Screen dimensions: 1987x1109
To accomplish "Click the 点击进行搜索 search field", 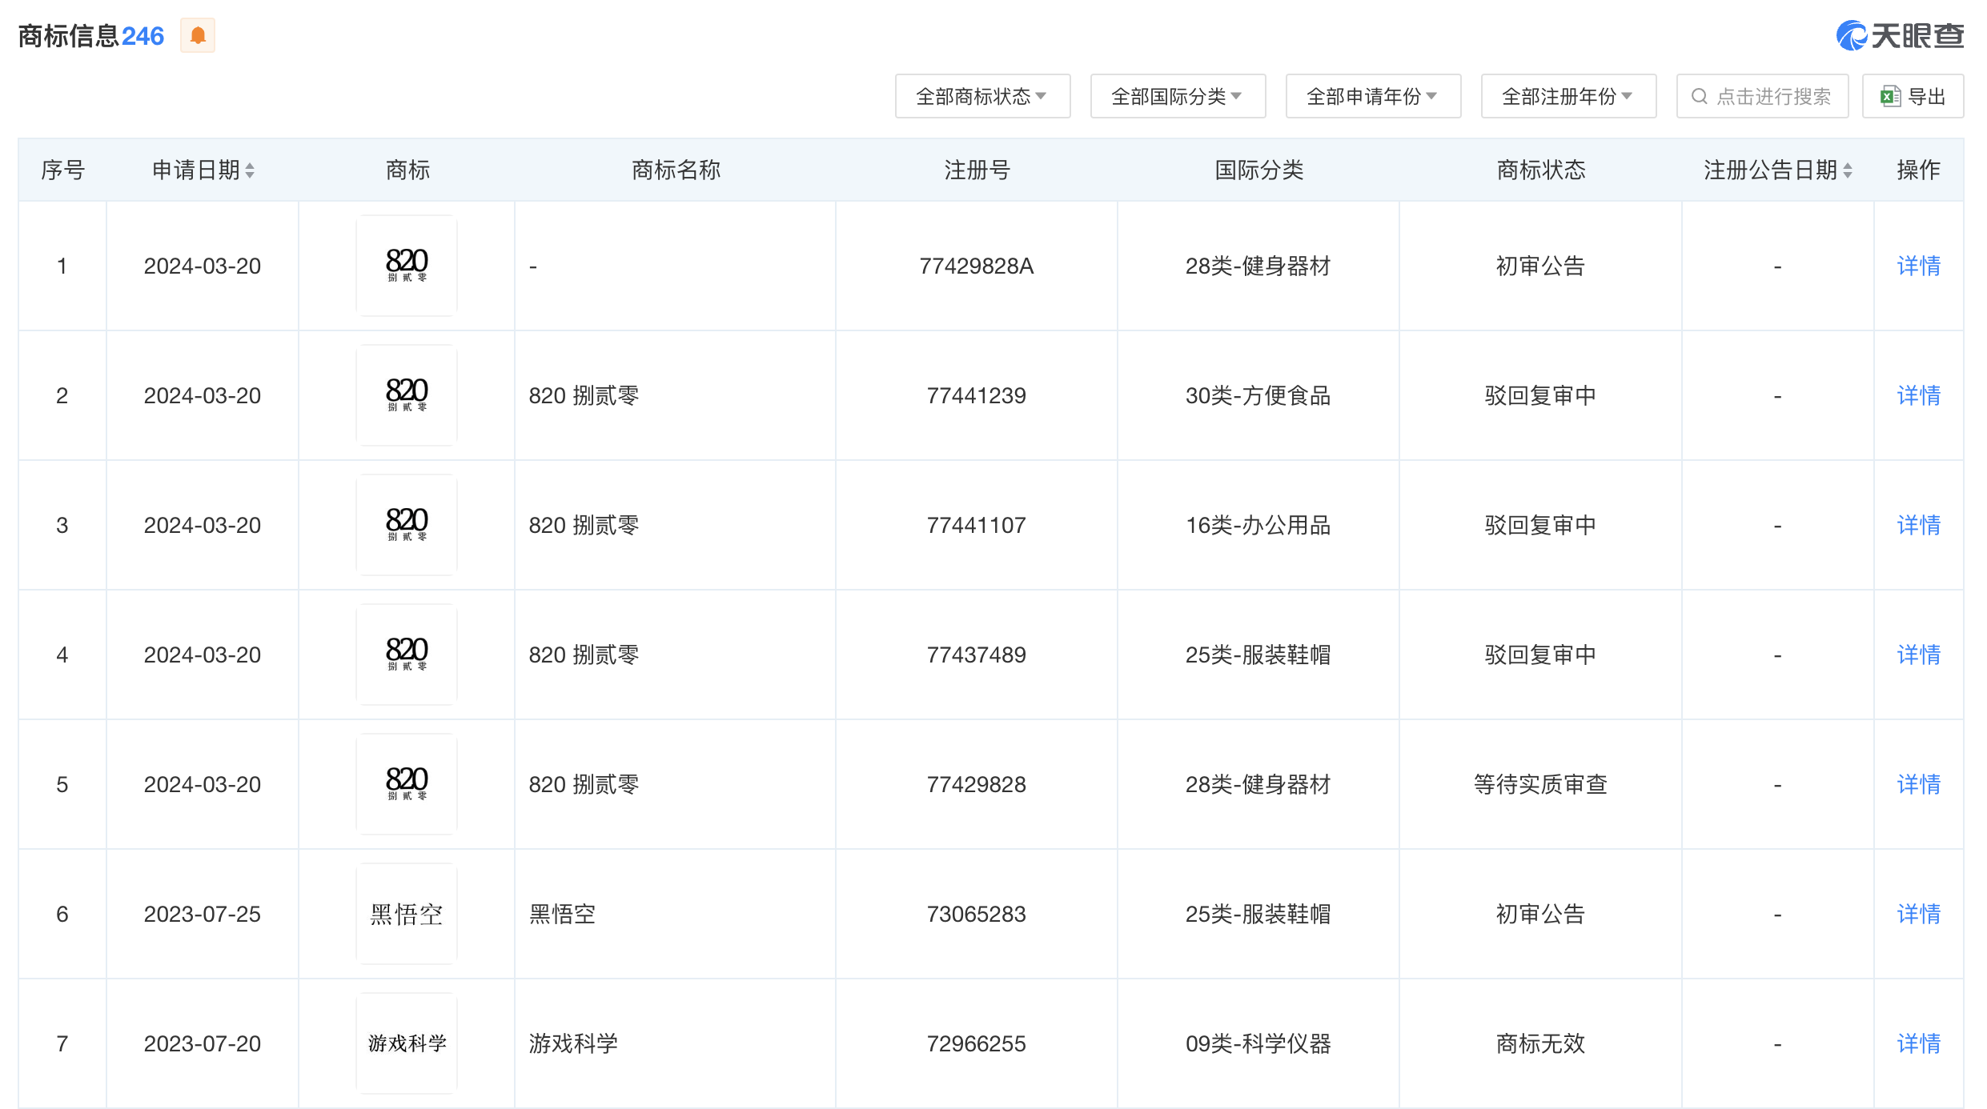I will pos(1762,97).
